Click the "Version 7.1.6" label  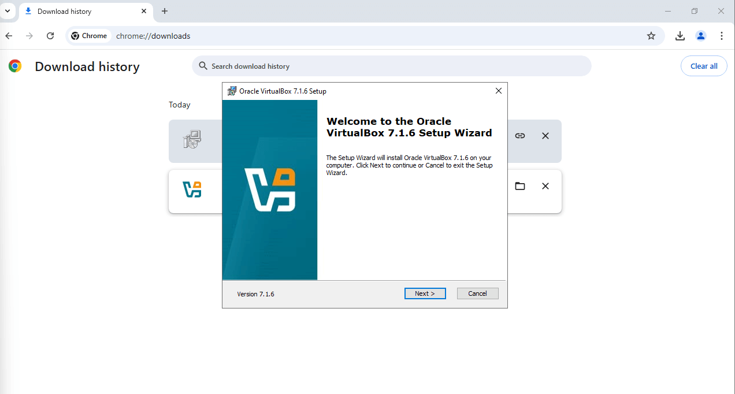(x=255, y=294)
